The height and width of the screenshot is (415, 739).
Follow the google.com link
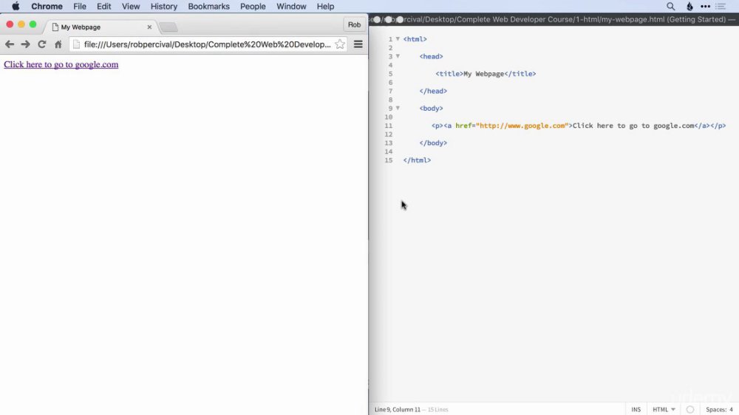click(x=61, y=64)
